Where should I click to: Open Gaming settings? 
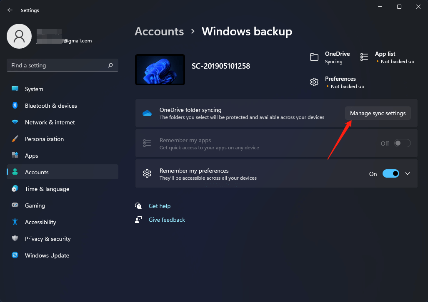pyautogui.click(x=35, y=205)
